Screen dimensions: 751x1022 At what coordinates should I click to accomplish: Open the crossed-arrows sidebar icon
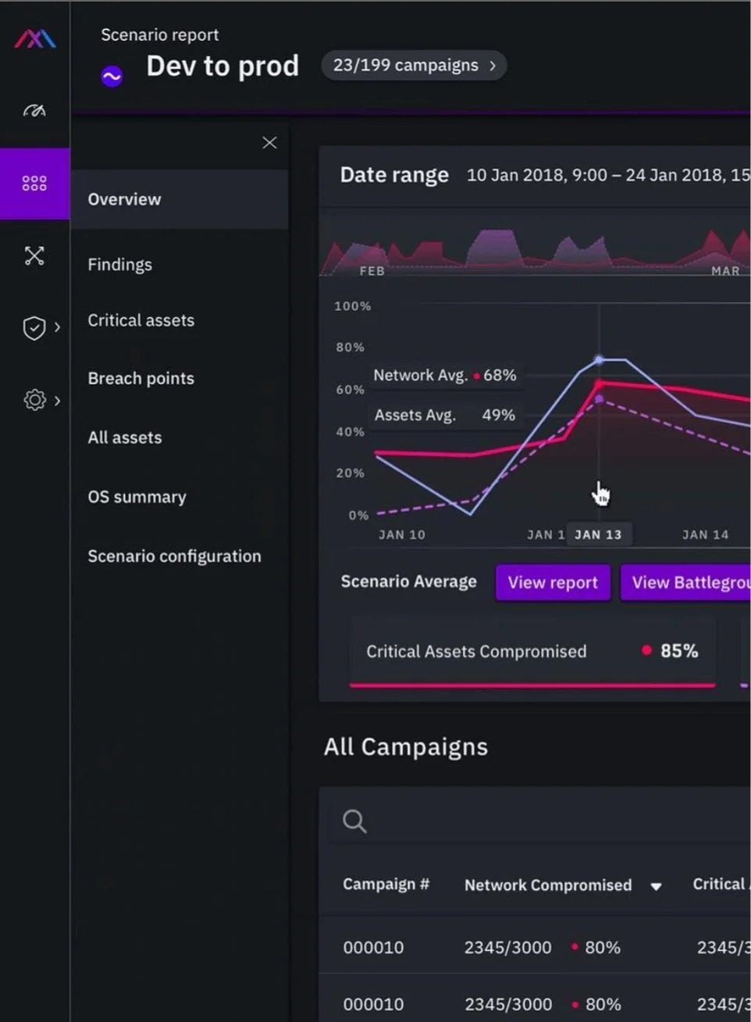tap(34, 256)
